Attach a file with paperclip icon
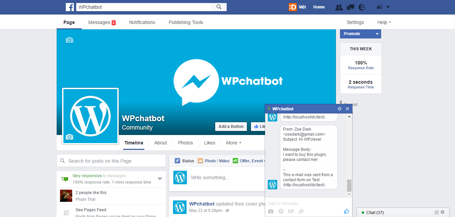The image size is (455, 217). point(301,211)
